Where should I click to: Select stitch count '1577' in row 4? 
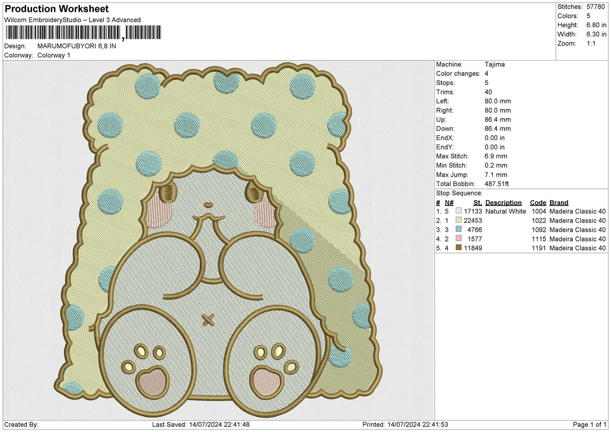pyautogui.click(x=475, y=239)
